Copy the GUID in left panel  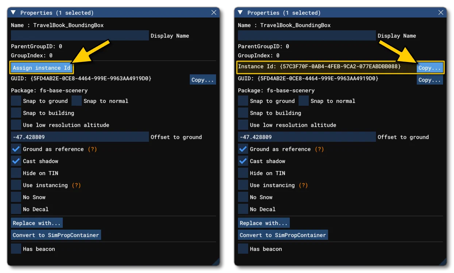point(203,80)
